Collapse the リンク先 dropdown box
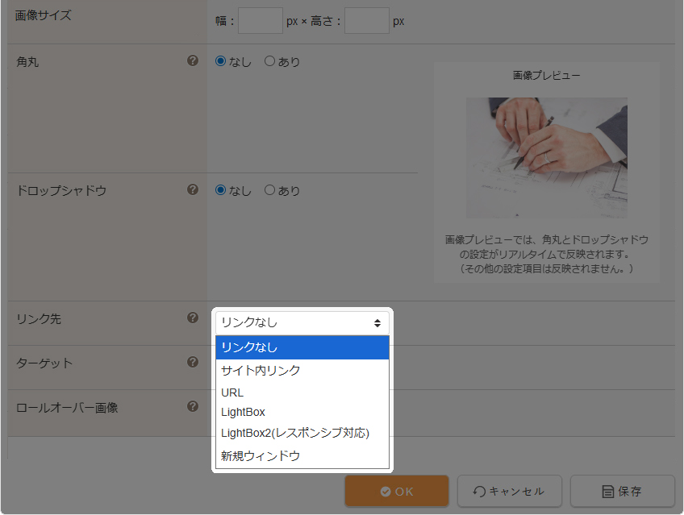 click(x=302, y=322)
